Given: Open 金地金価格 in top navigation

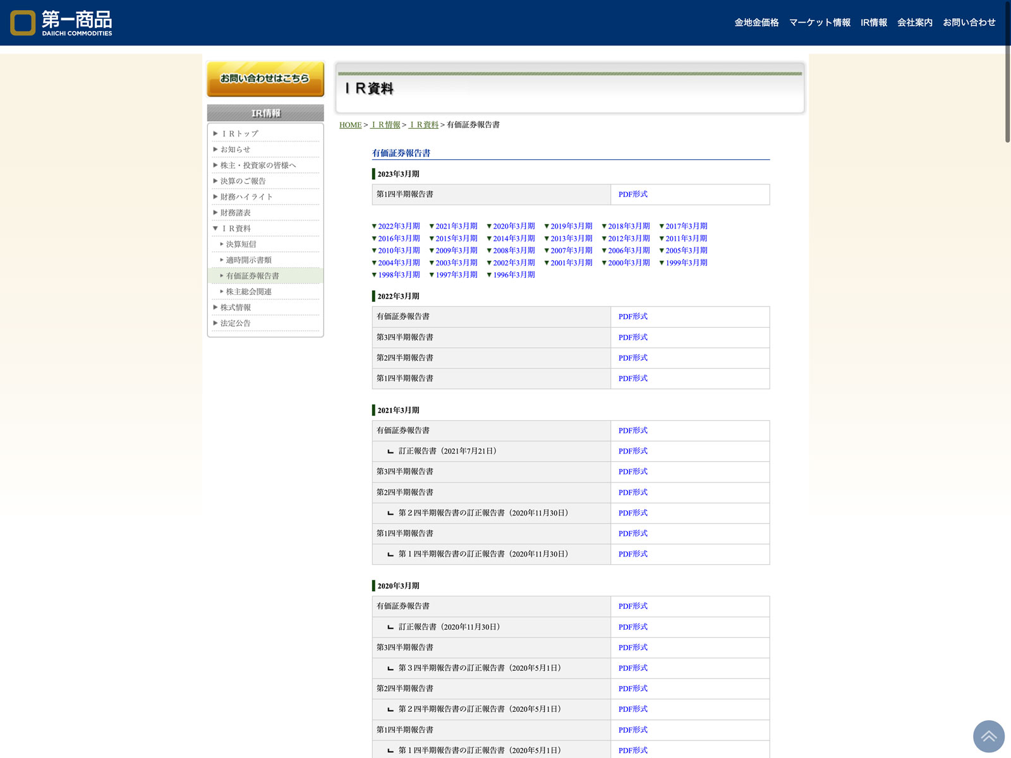Looking at the screenshot, I should click(756, 23).
